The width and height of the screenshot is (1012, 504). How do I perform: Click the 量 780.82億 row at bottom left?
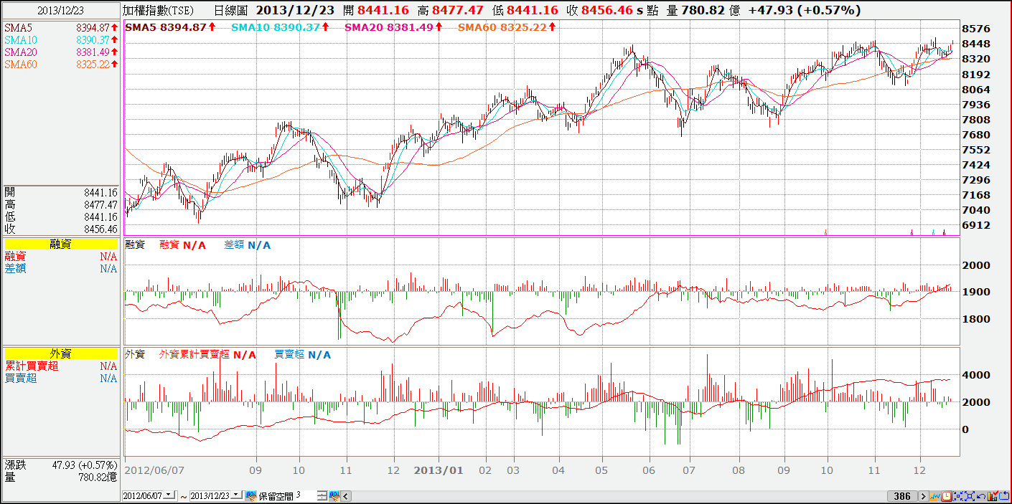[61, 477]
